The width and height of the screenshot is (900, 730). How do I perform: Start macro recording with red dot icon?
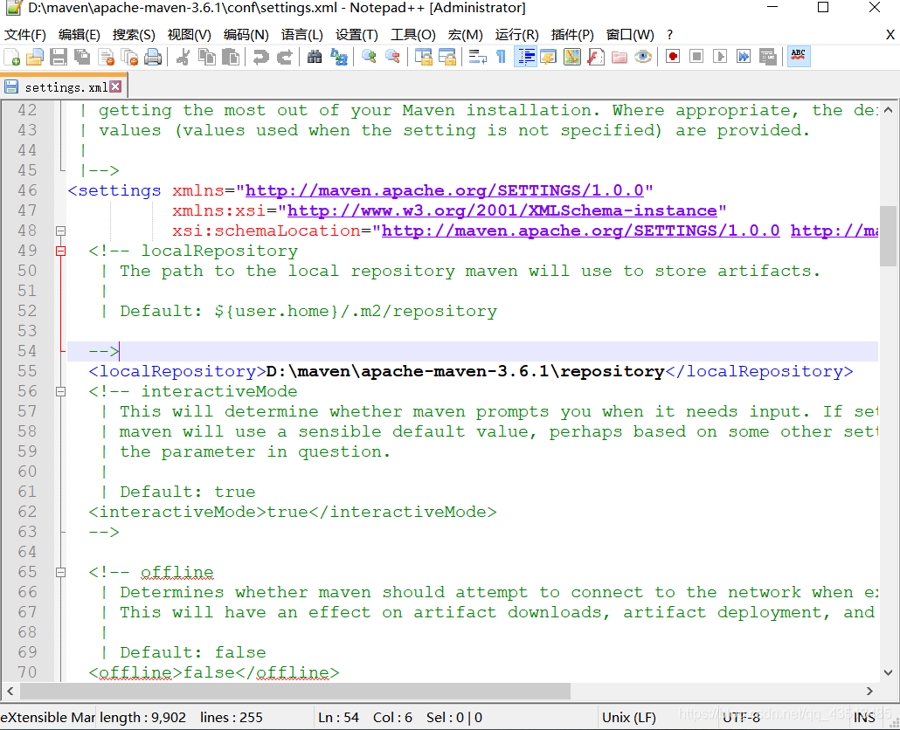[672, 58]
